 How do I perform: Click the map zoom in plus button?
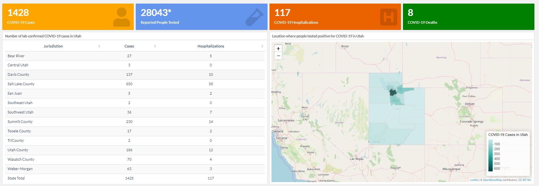pyautogui.click(x=278, y=48)
